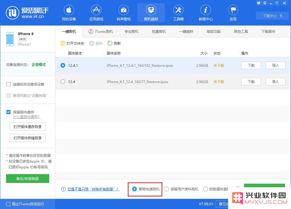Download the 12.4.1 firmware
The height and width of the screenshot is (209, 291).
(x=251, y=65)
